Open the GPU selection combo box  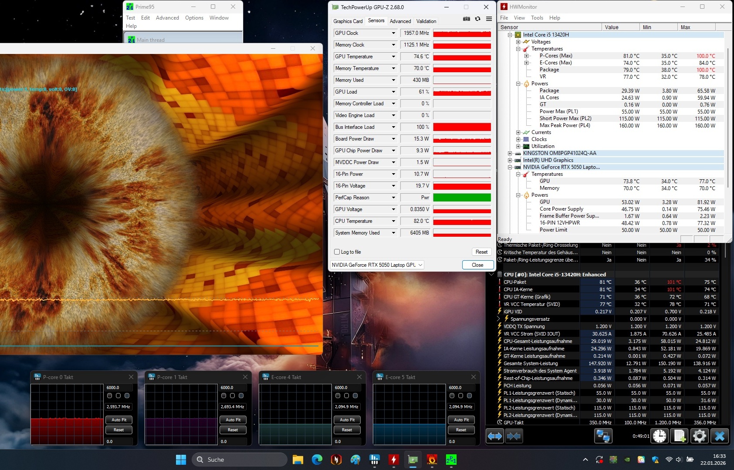pos(377,265)
